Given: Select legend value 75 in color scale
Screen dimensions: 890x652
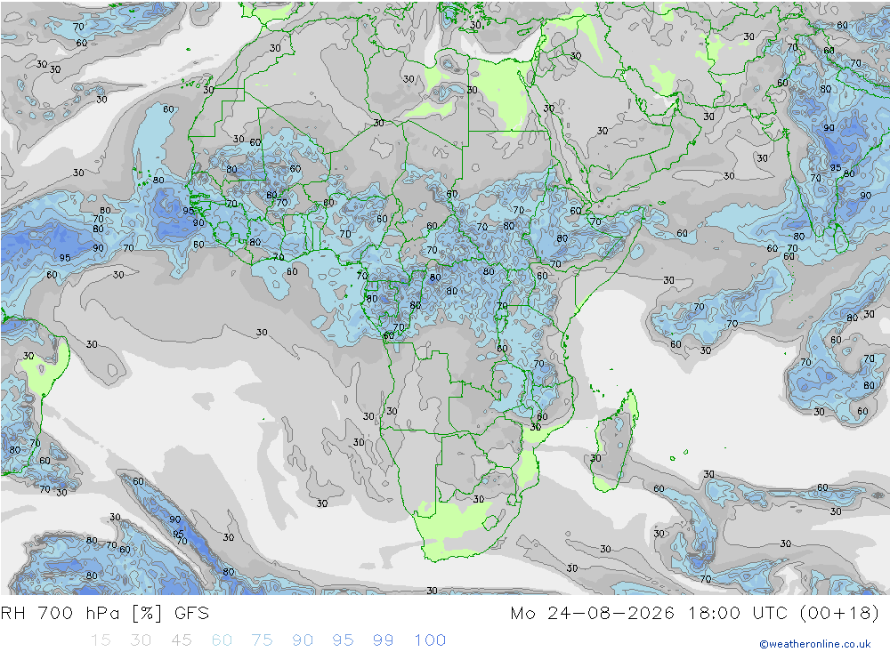Looking at the screenshot, I should 262,640.
